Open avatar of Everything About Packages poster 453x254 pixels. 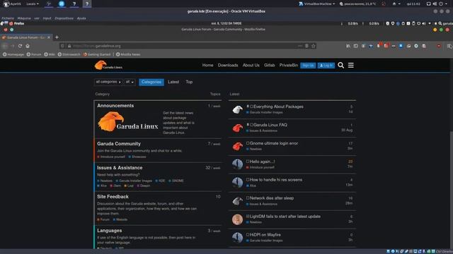238,109
